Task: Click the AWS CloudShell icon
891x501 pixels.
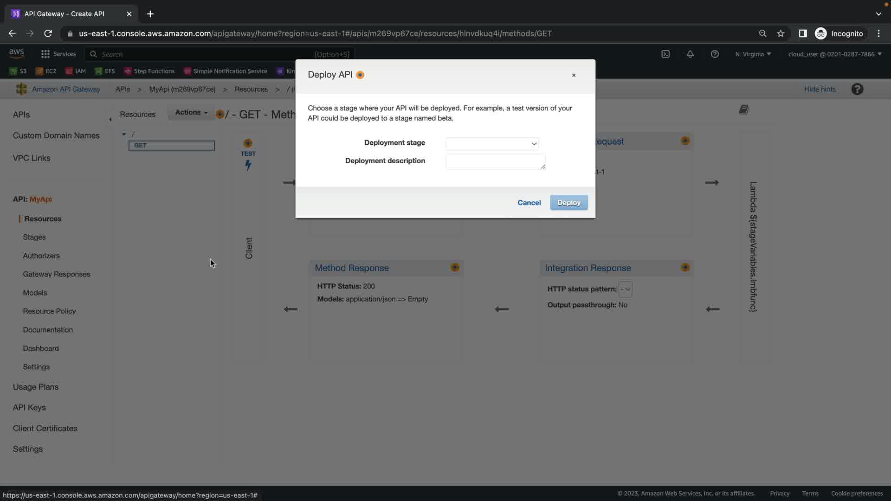Action: (x=665, y=54)
